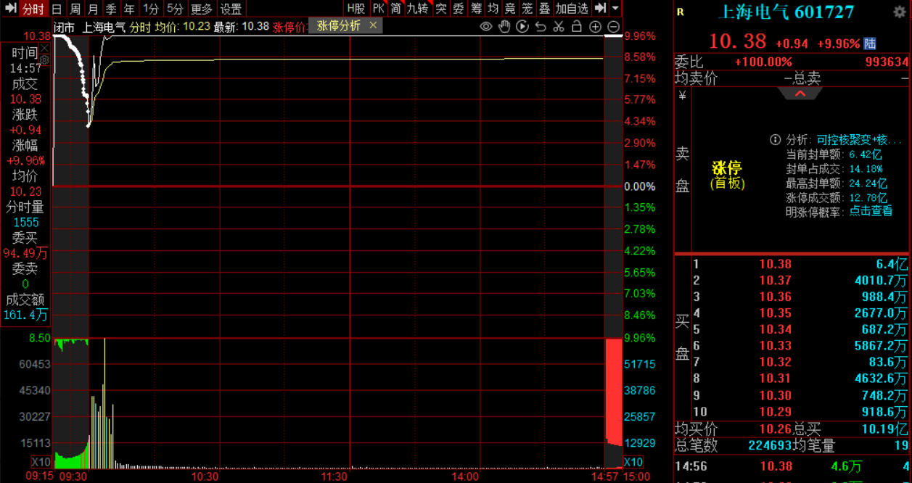Click the replay play icon
The height and width of the screenshot is (483, 912).
click(x=522, y=27)
